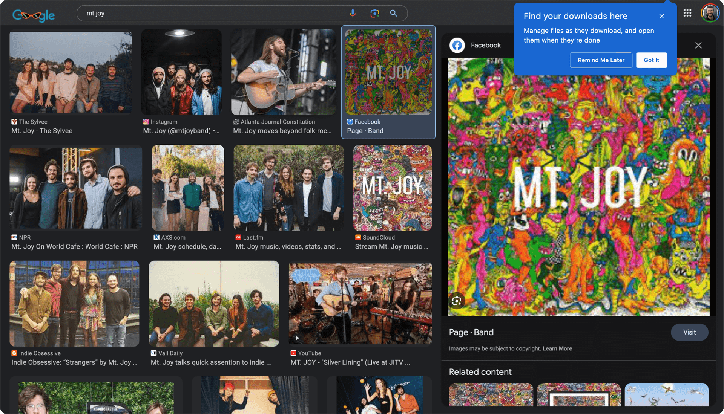This screenshot has height=414, width=724.
Task: Click the Google Lens camera icon
Action: (373, 14)
